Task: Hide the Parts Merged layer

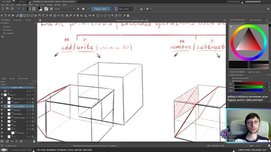Action: pyautogui.click(x=2, y=114)
